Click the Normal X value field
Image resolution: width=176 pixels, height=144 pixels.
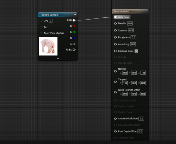[125, 73]
